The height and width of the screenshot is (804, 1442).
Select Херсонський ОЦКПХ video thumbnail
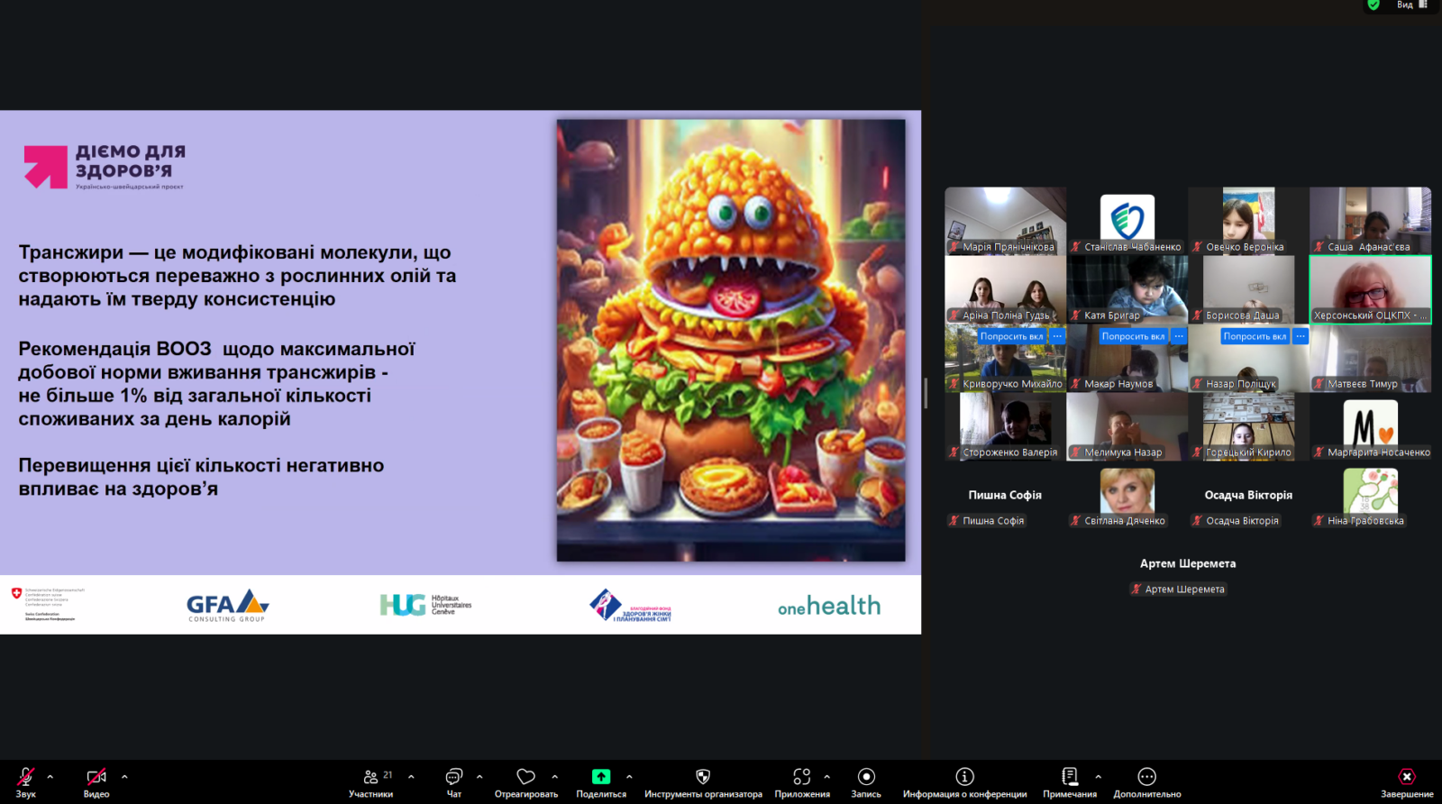pyautogui.click(x=1370, y=288)
